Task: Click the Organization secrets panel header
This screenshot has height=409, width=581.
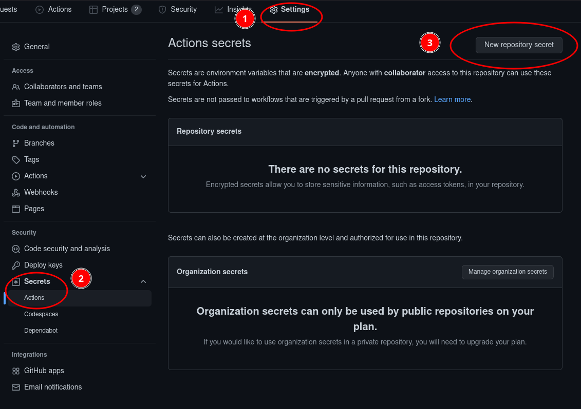Action: (365, 272)
